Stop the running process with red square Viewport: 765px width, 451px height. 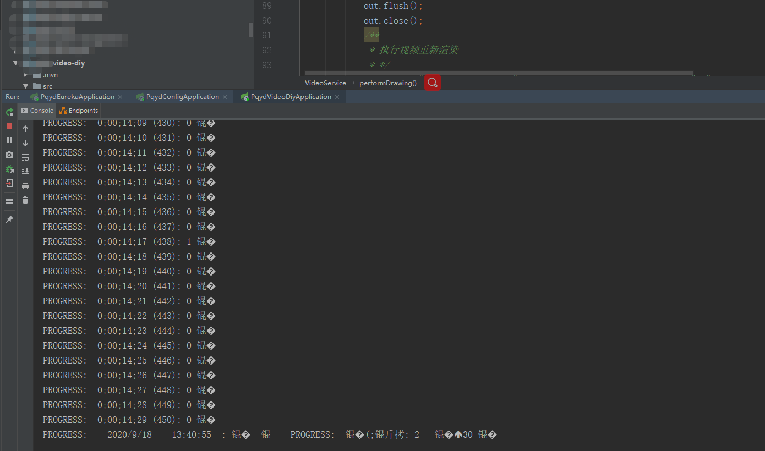9,126
